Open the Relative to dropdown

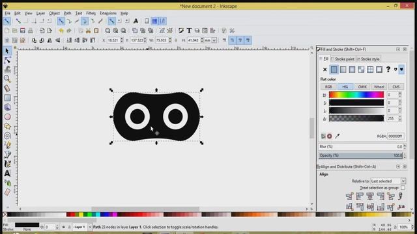(388, 181)
